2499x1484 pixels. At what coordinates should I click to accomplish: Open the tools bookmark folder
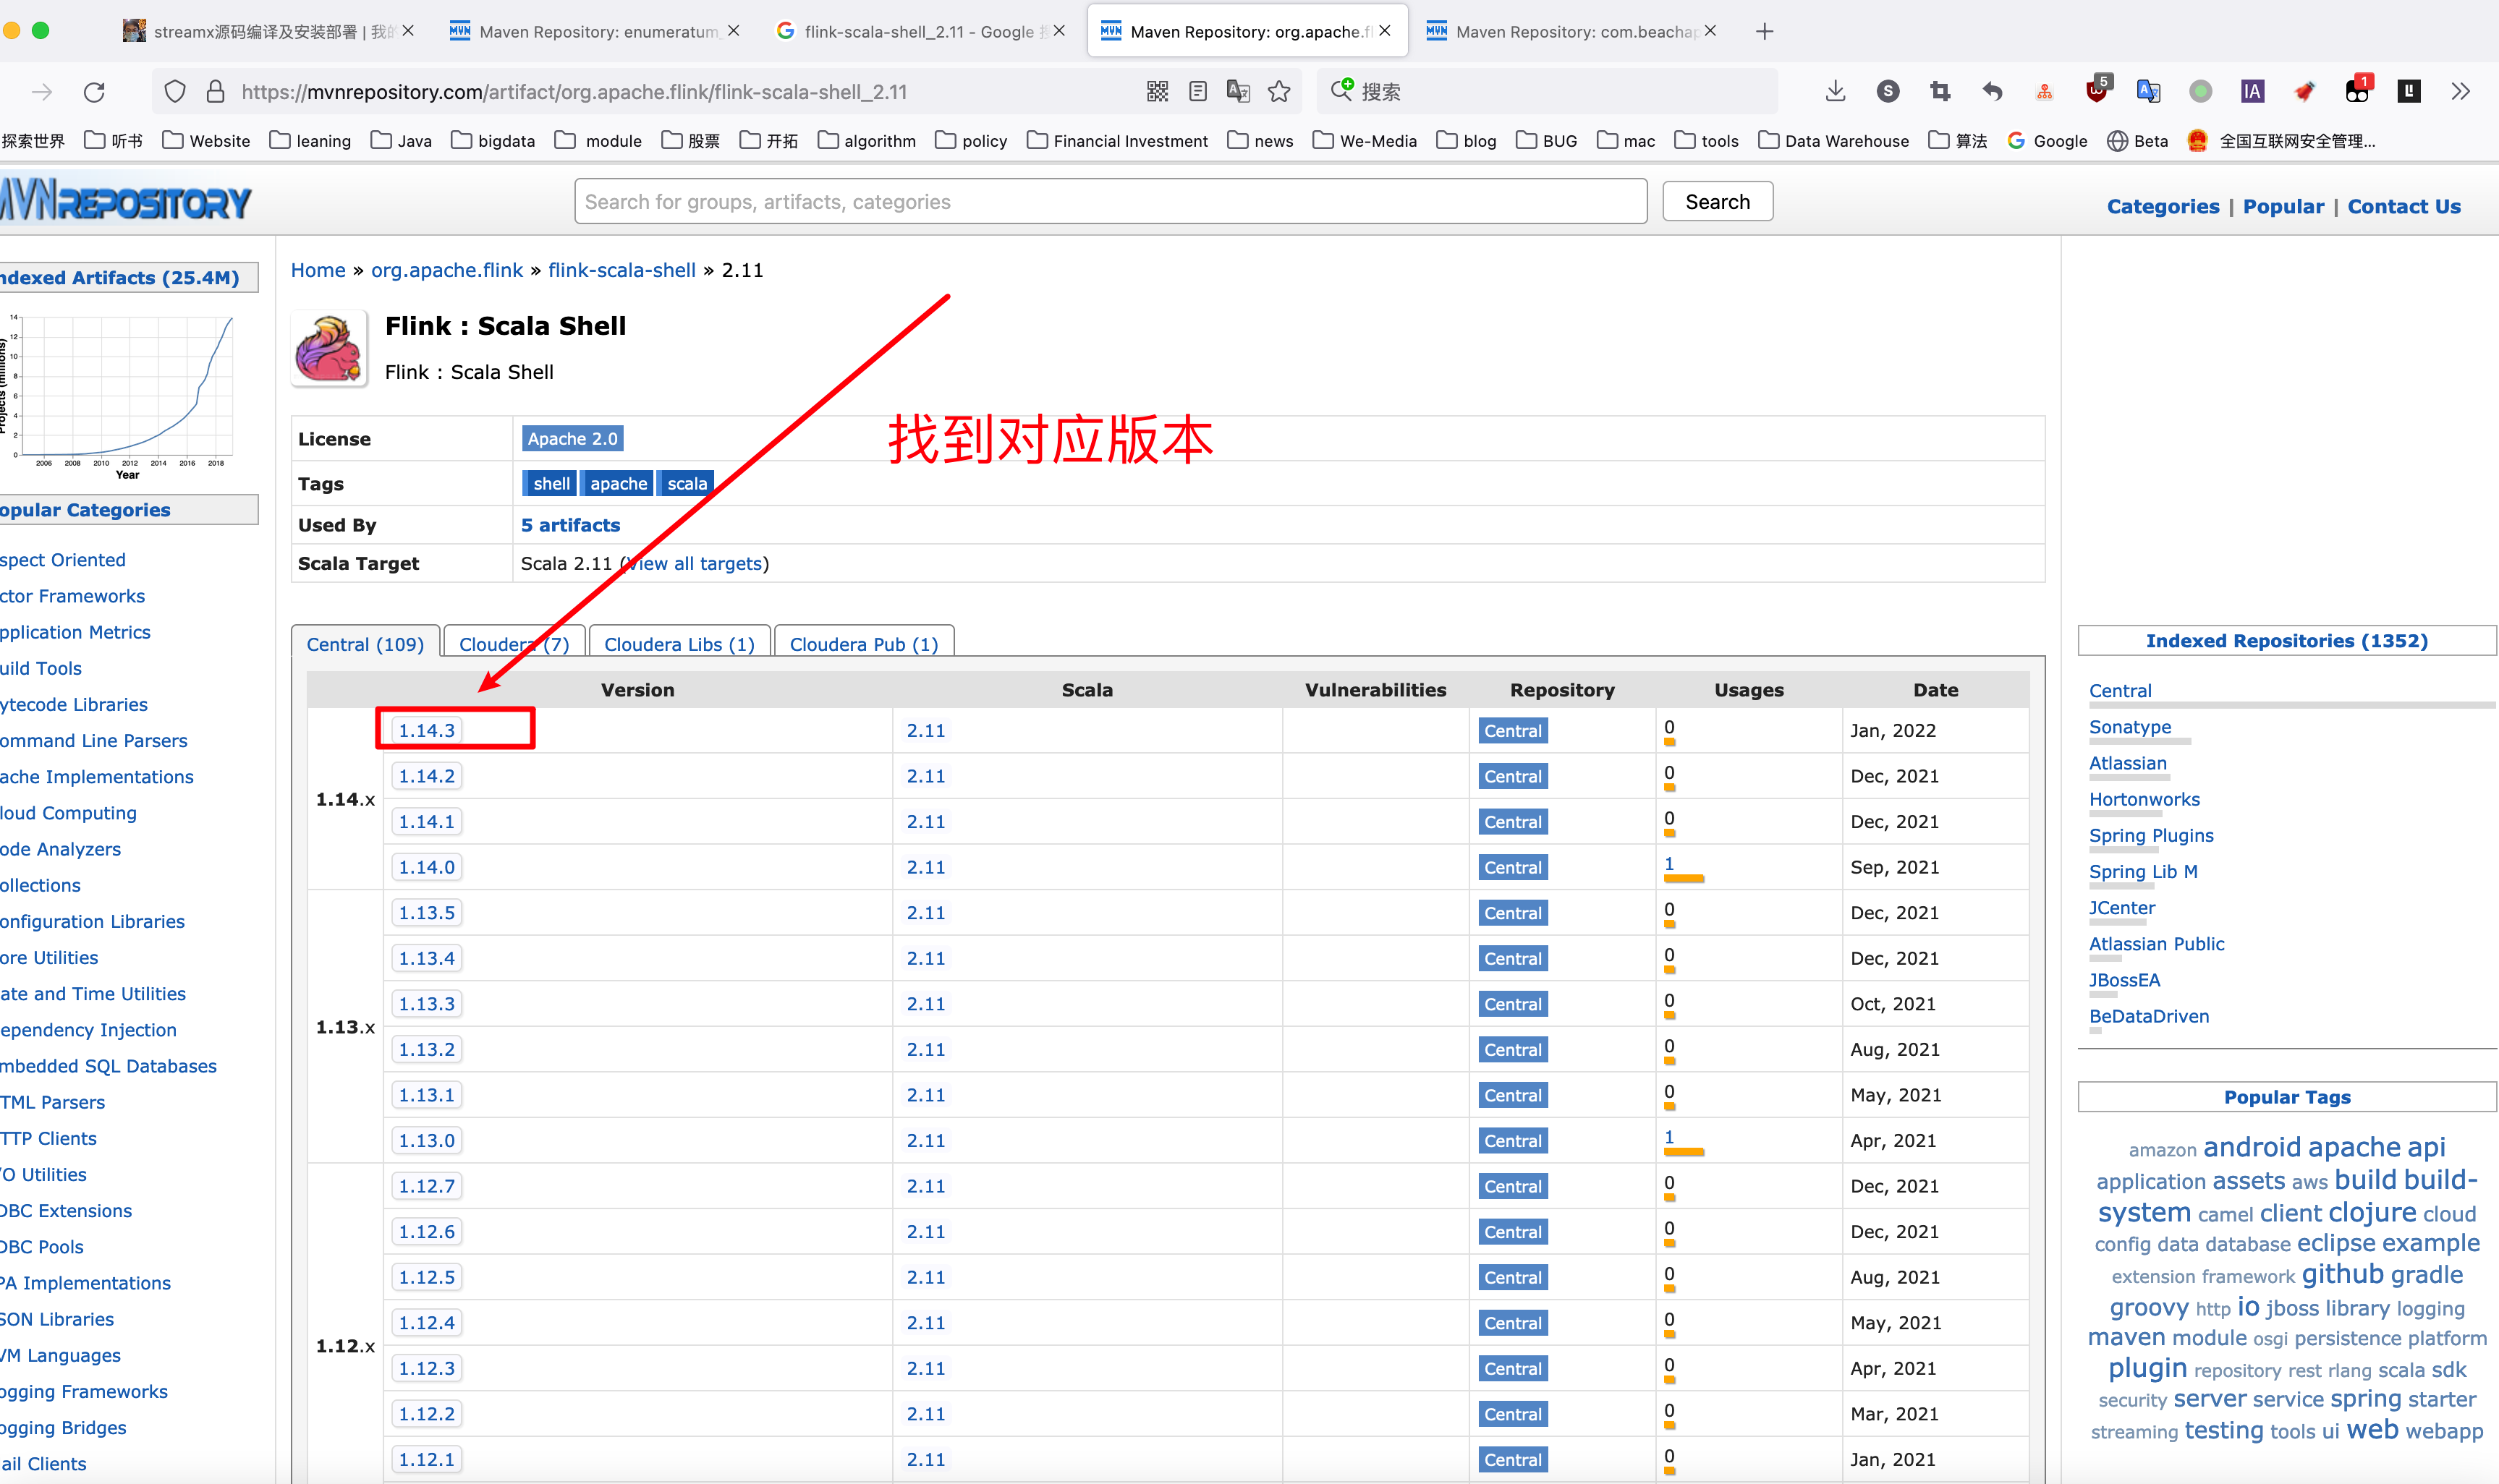[1707, 141]
